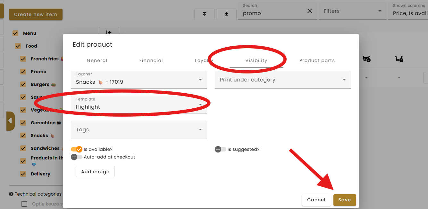Open the Taxons dropdown
The height and width of the screenshot is (209, 428).
[138, 80]
